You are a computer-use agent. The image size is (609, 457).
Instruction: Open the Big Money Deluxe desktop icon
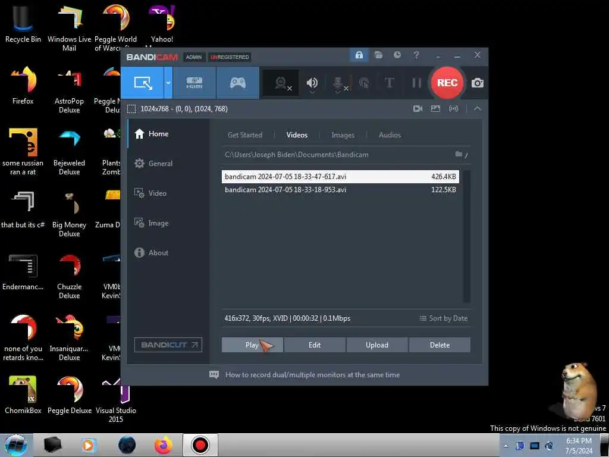pos(69,213)
